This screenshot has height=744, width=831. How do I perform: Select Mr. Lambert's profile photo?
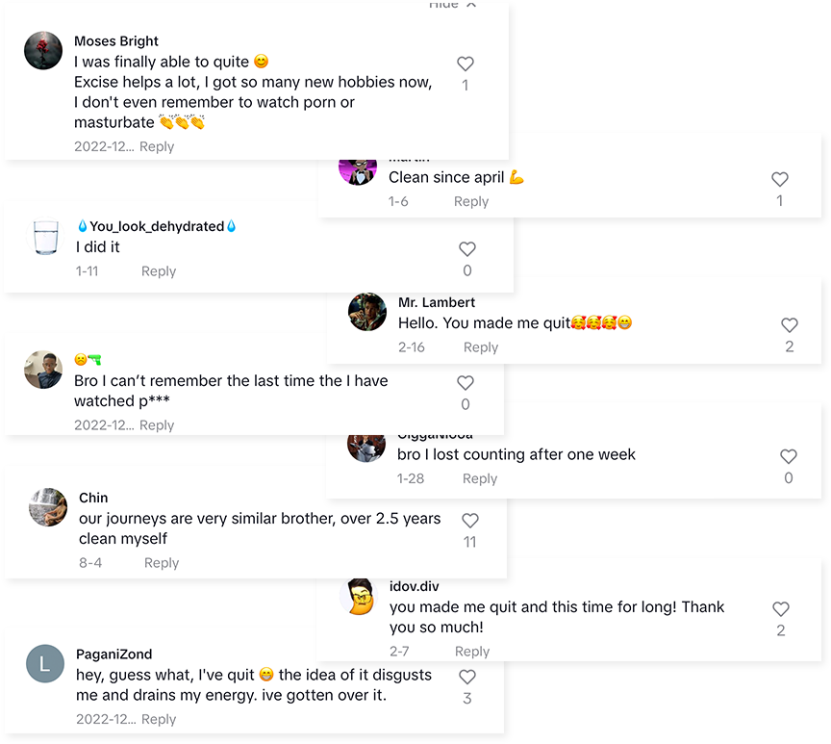pos(366,312)
